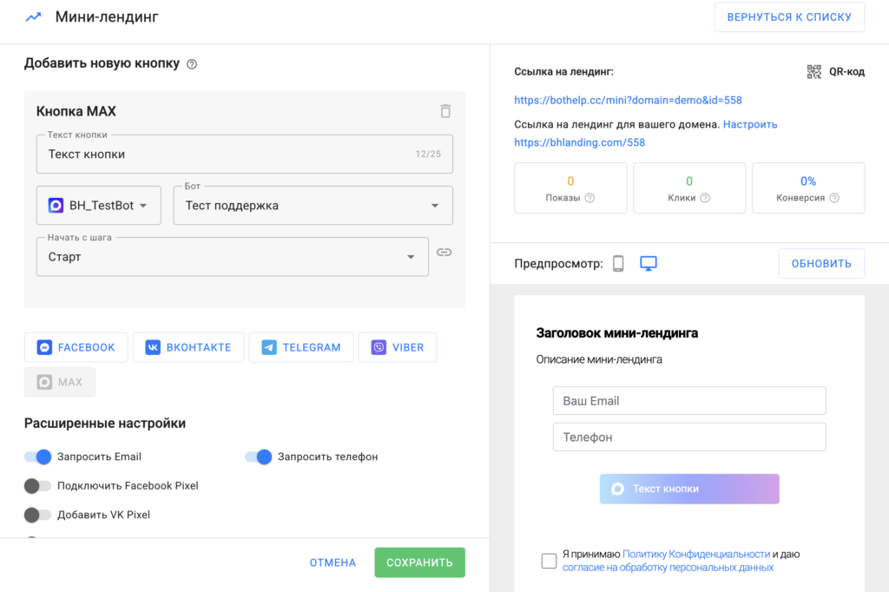The image size is (889, 592).
Task: Expand the Бот dropdown showing Тест поддержка
Action: point(313,206)
